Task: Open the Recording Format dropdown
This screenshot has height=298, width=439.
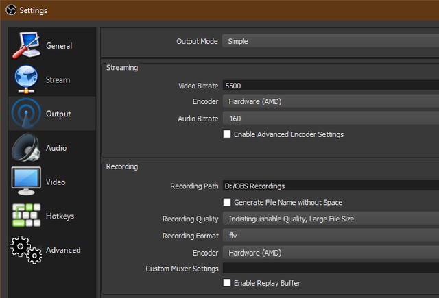Action: pyautogui.click(x=331, y=236)
